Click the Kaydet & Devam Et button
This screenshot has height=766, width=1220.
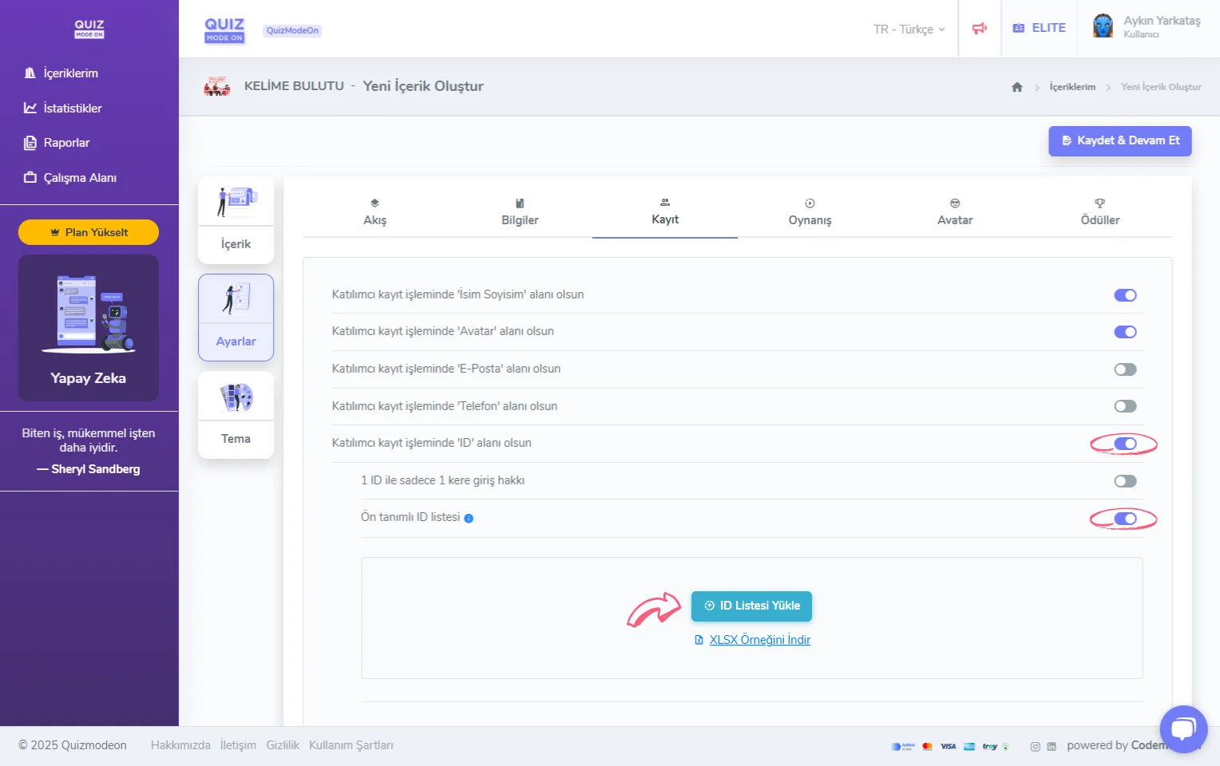[x=1119, y=140]
